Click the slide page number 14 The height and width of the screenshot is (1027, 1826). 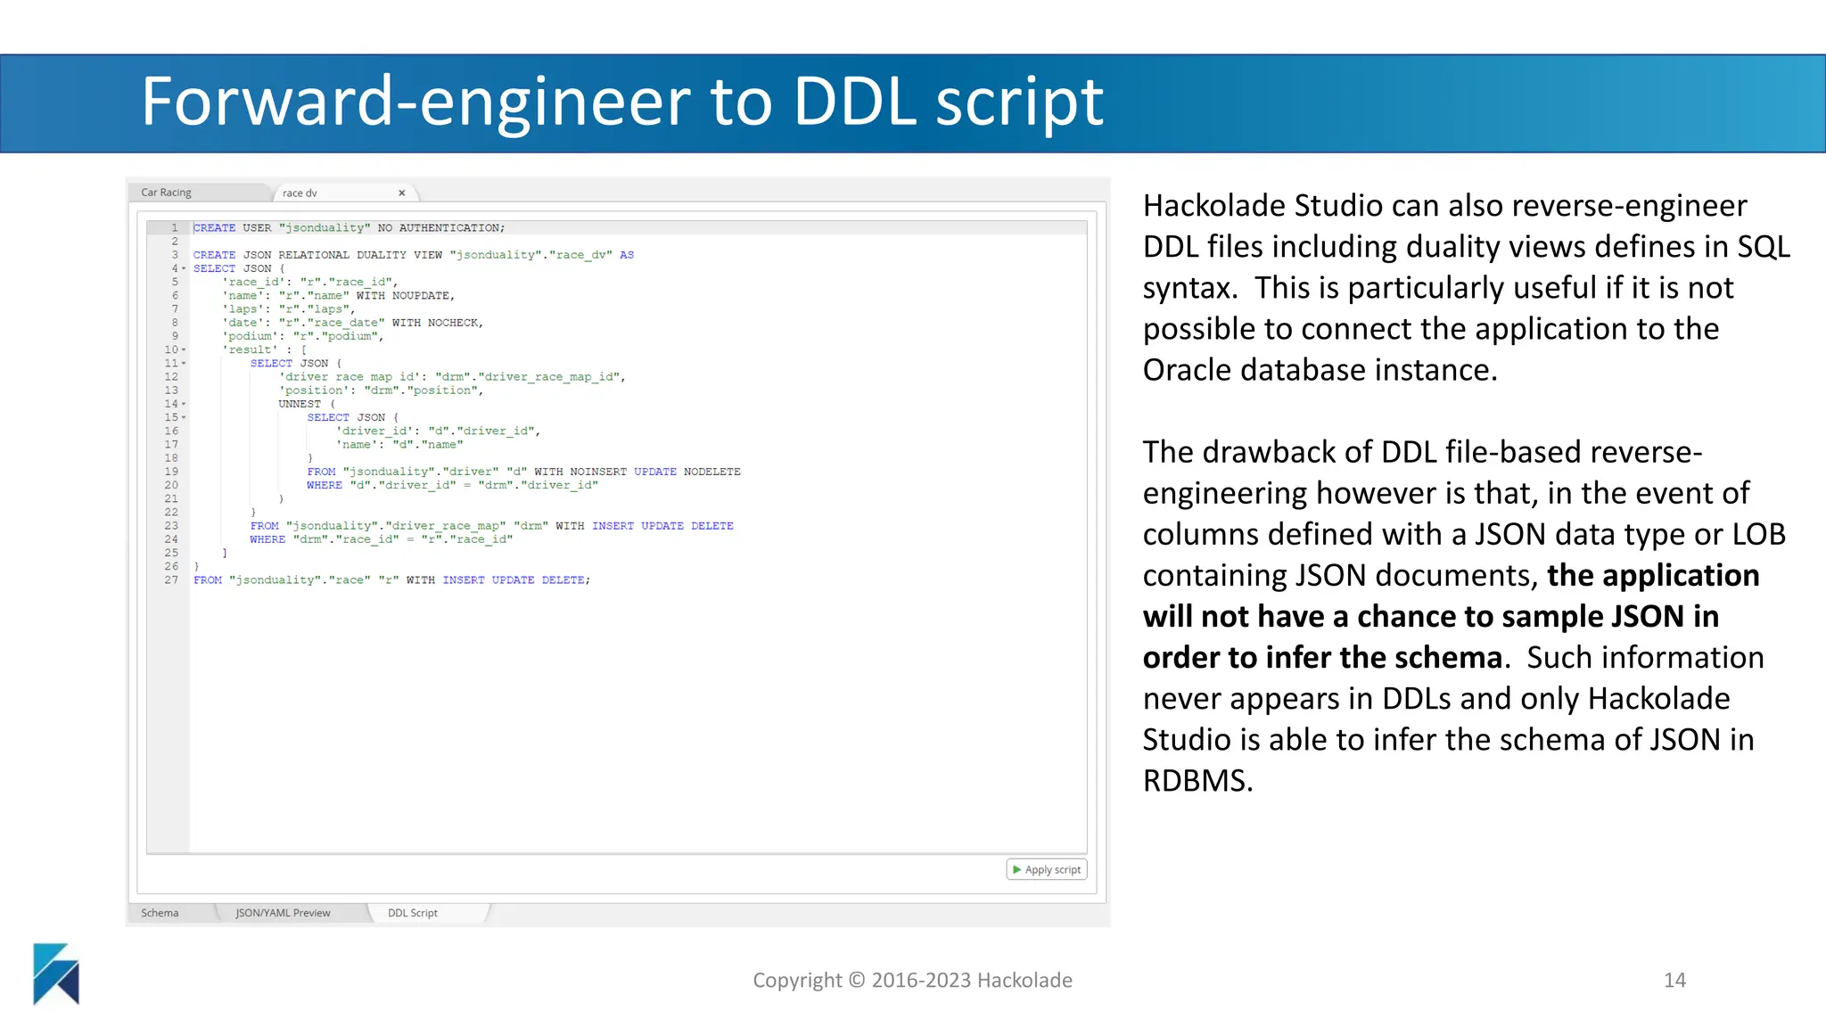click(x=1674, y=980)
